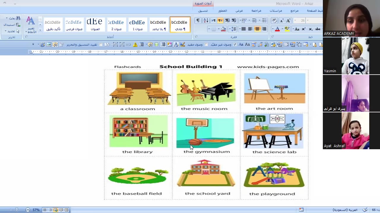Toggle show/hide paragraph marks
Screen dimensions: 380x213
198,20
